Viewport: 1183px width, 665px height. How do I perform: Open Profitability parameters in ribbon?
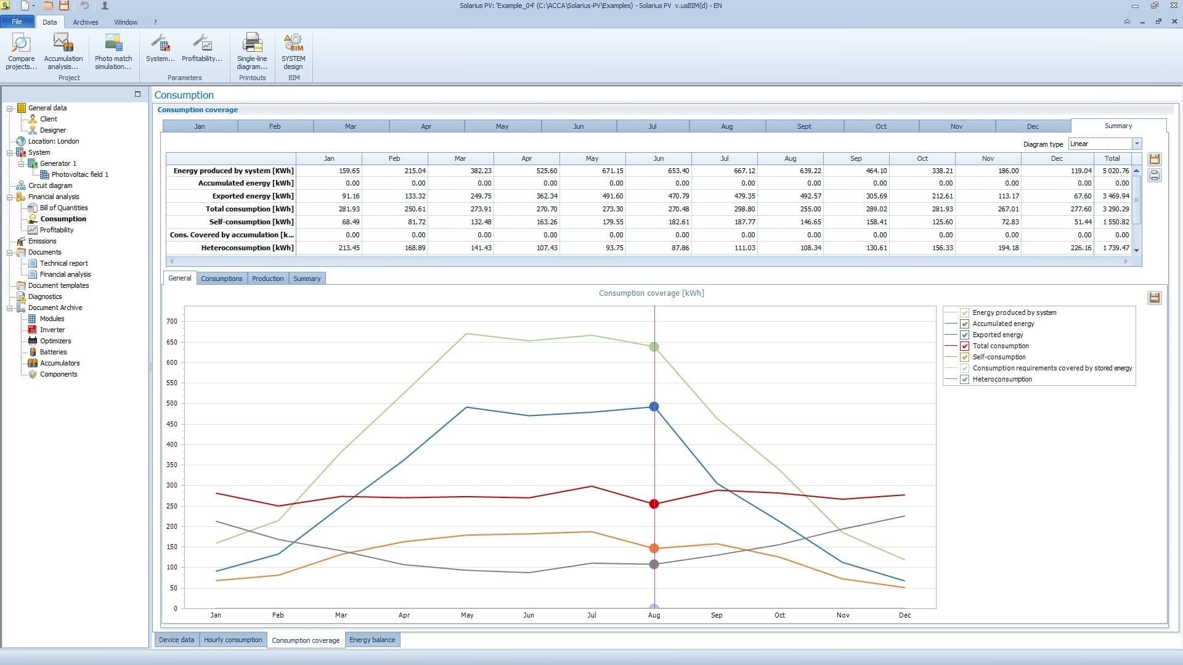[202, 48]
